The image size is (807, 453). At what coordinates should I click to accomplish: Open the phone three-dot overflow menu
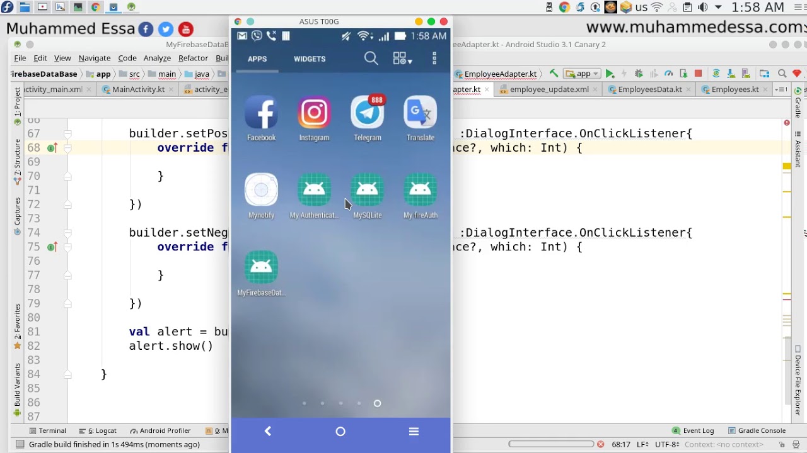(x=434, y=59)
